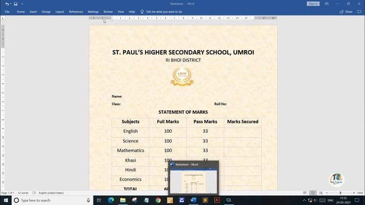Select the school logo image
Viewport: 365px width, 205px height.
[x=182, y=76]
